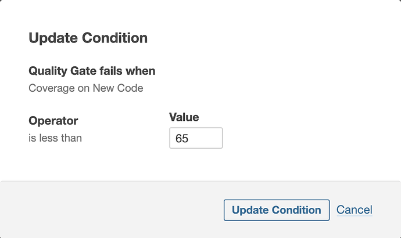Viewport: 401px width, 238px height.
Task: Click the Update Condition button
Action: coord(276,210)
